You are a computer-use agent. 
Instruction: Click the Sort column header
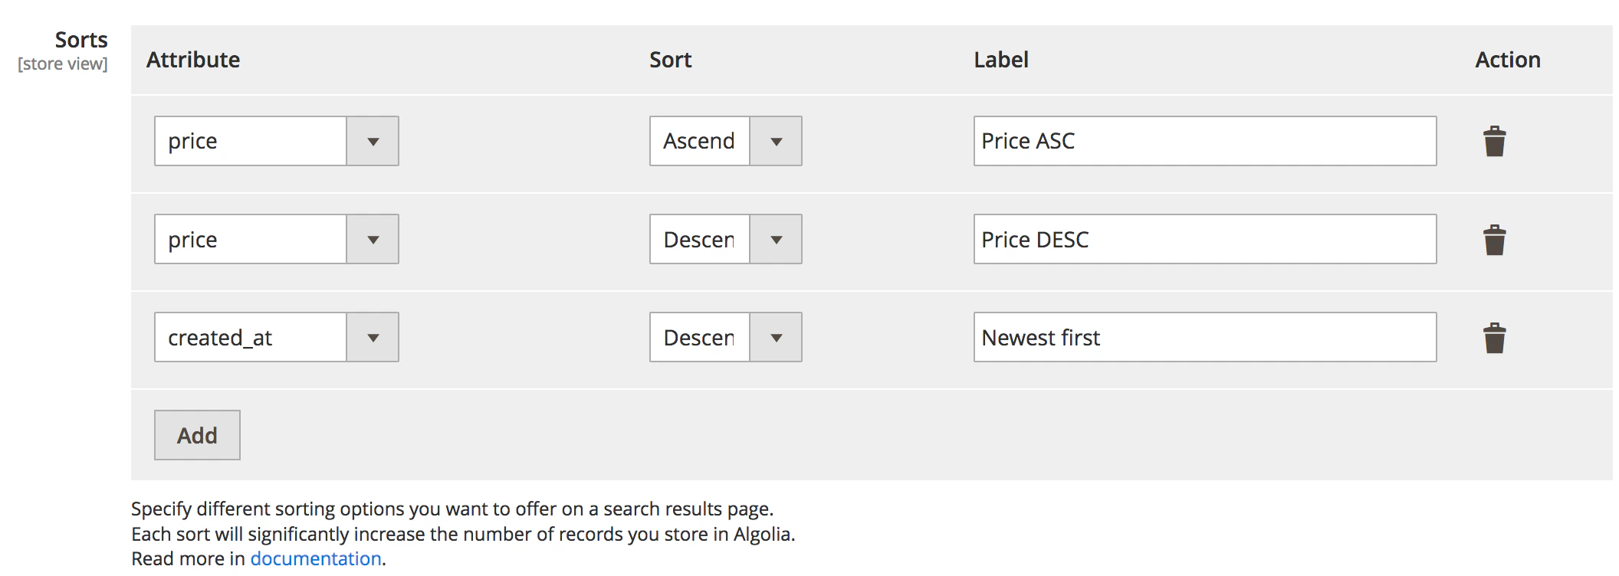670,59
